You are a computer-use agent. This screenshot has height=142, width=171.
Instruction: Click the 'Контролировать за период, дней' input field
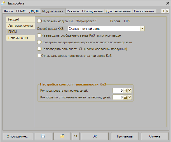(x=118, y=91)
